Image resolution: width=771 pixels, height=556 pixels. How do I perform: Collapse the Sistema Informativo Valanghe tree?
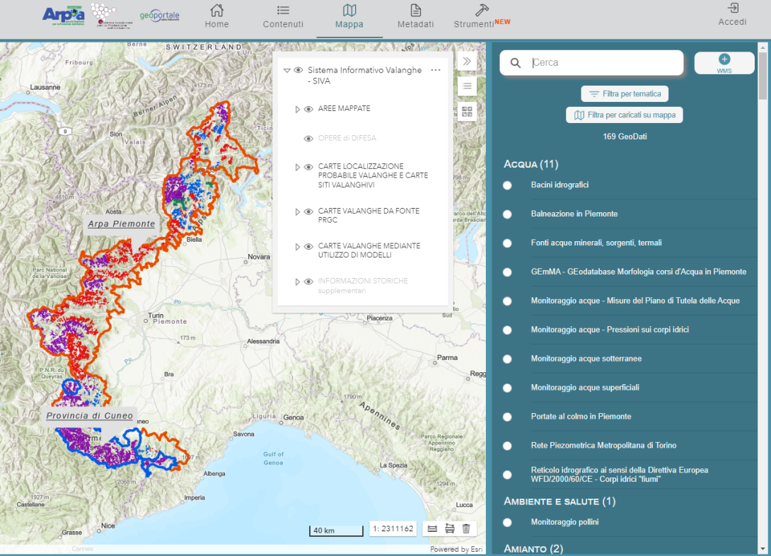coord(286,70)
